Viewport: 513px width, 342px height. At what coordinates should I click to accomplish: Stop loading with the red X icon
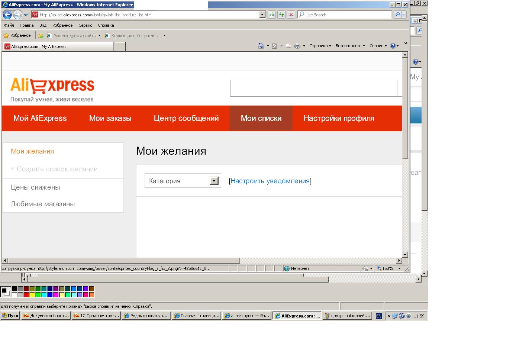click(x=291, y=15)
